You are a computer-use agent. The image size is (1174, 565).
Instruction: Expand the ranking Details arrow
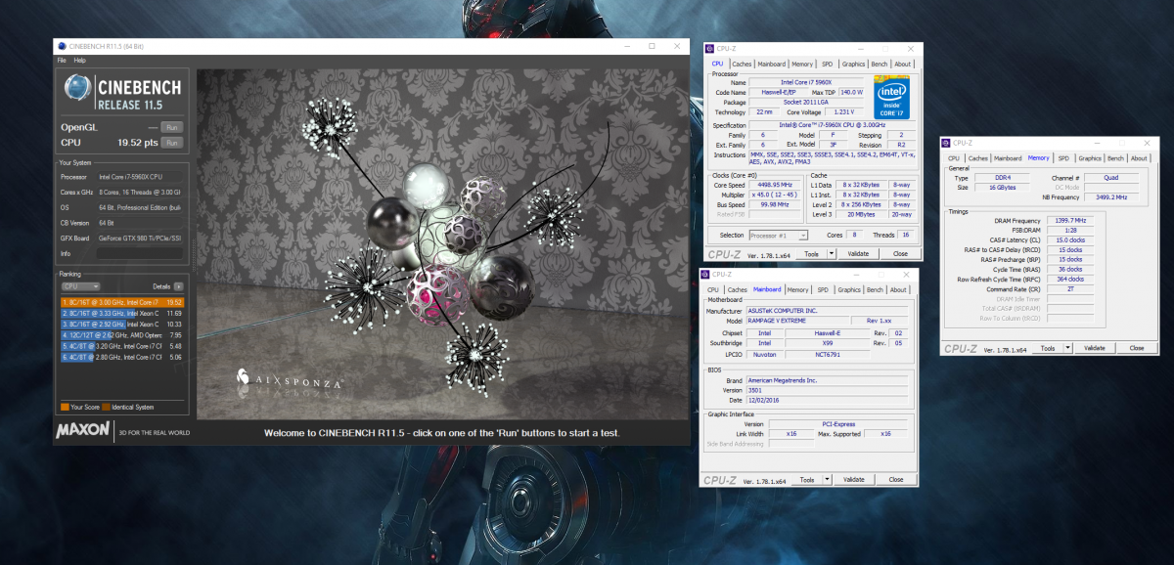(x=179, y=286)
